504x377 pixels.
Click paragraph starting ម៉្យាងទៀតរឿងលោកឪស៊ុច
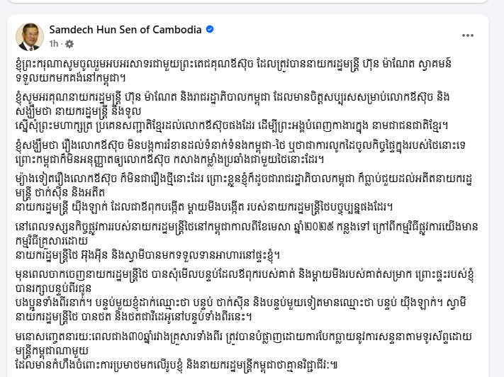[244, 193]
